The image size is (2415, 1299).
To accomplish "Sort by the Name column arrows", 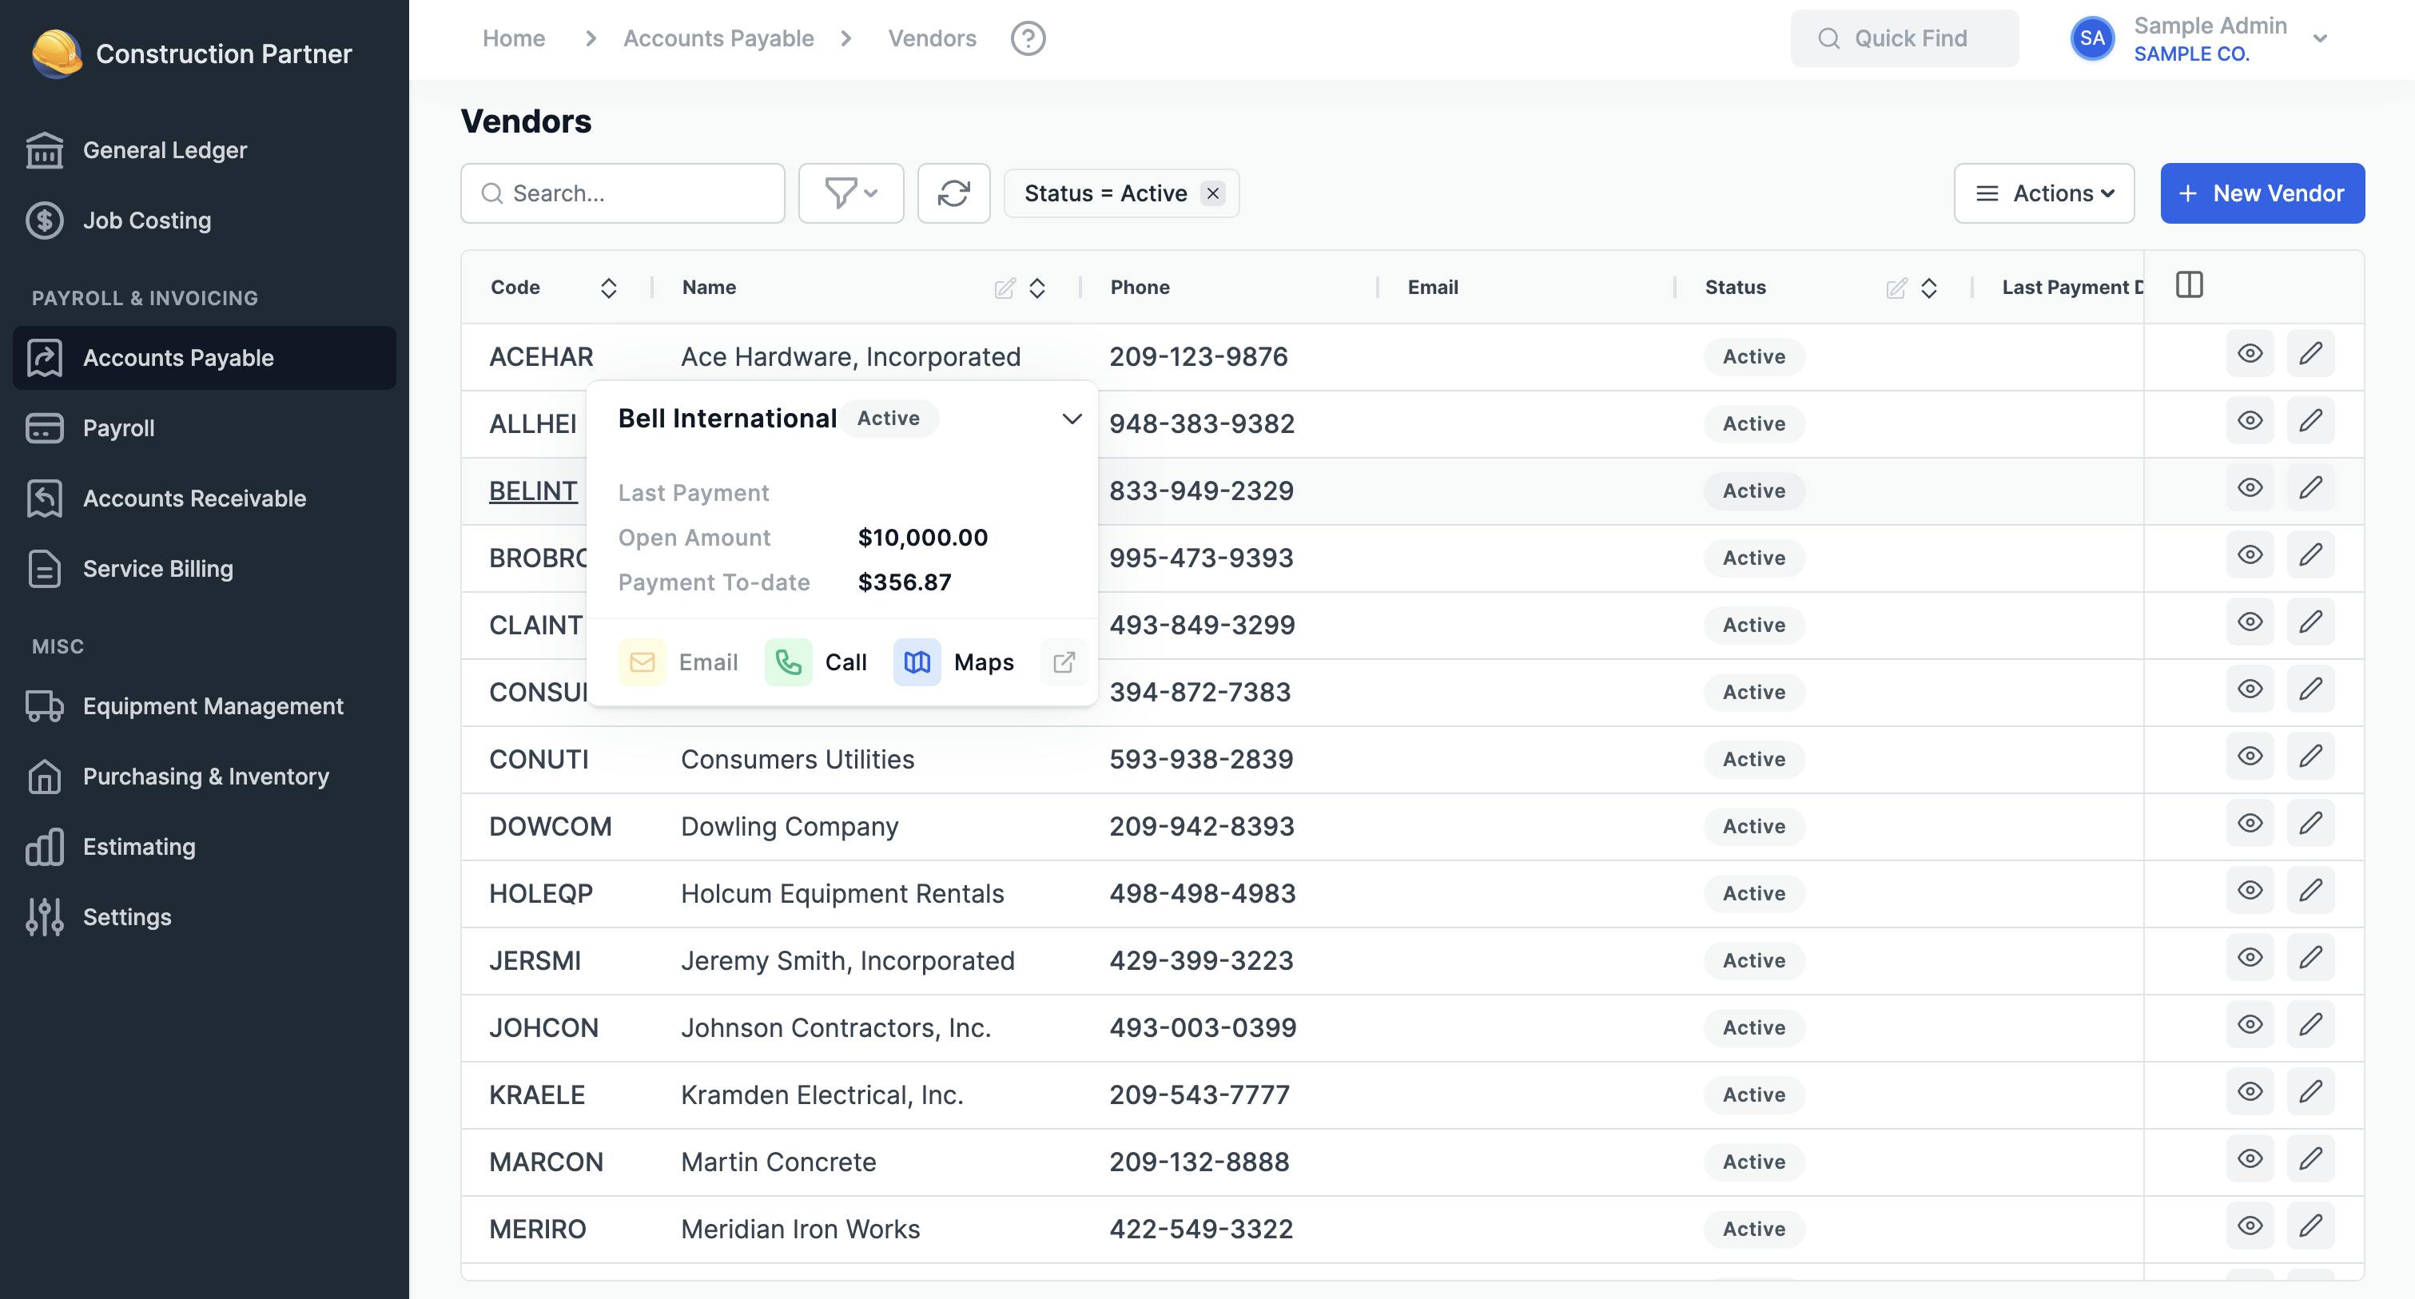I will tap(1036, 288).
